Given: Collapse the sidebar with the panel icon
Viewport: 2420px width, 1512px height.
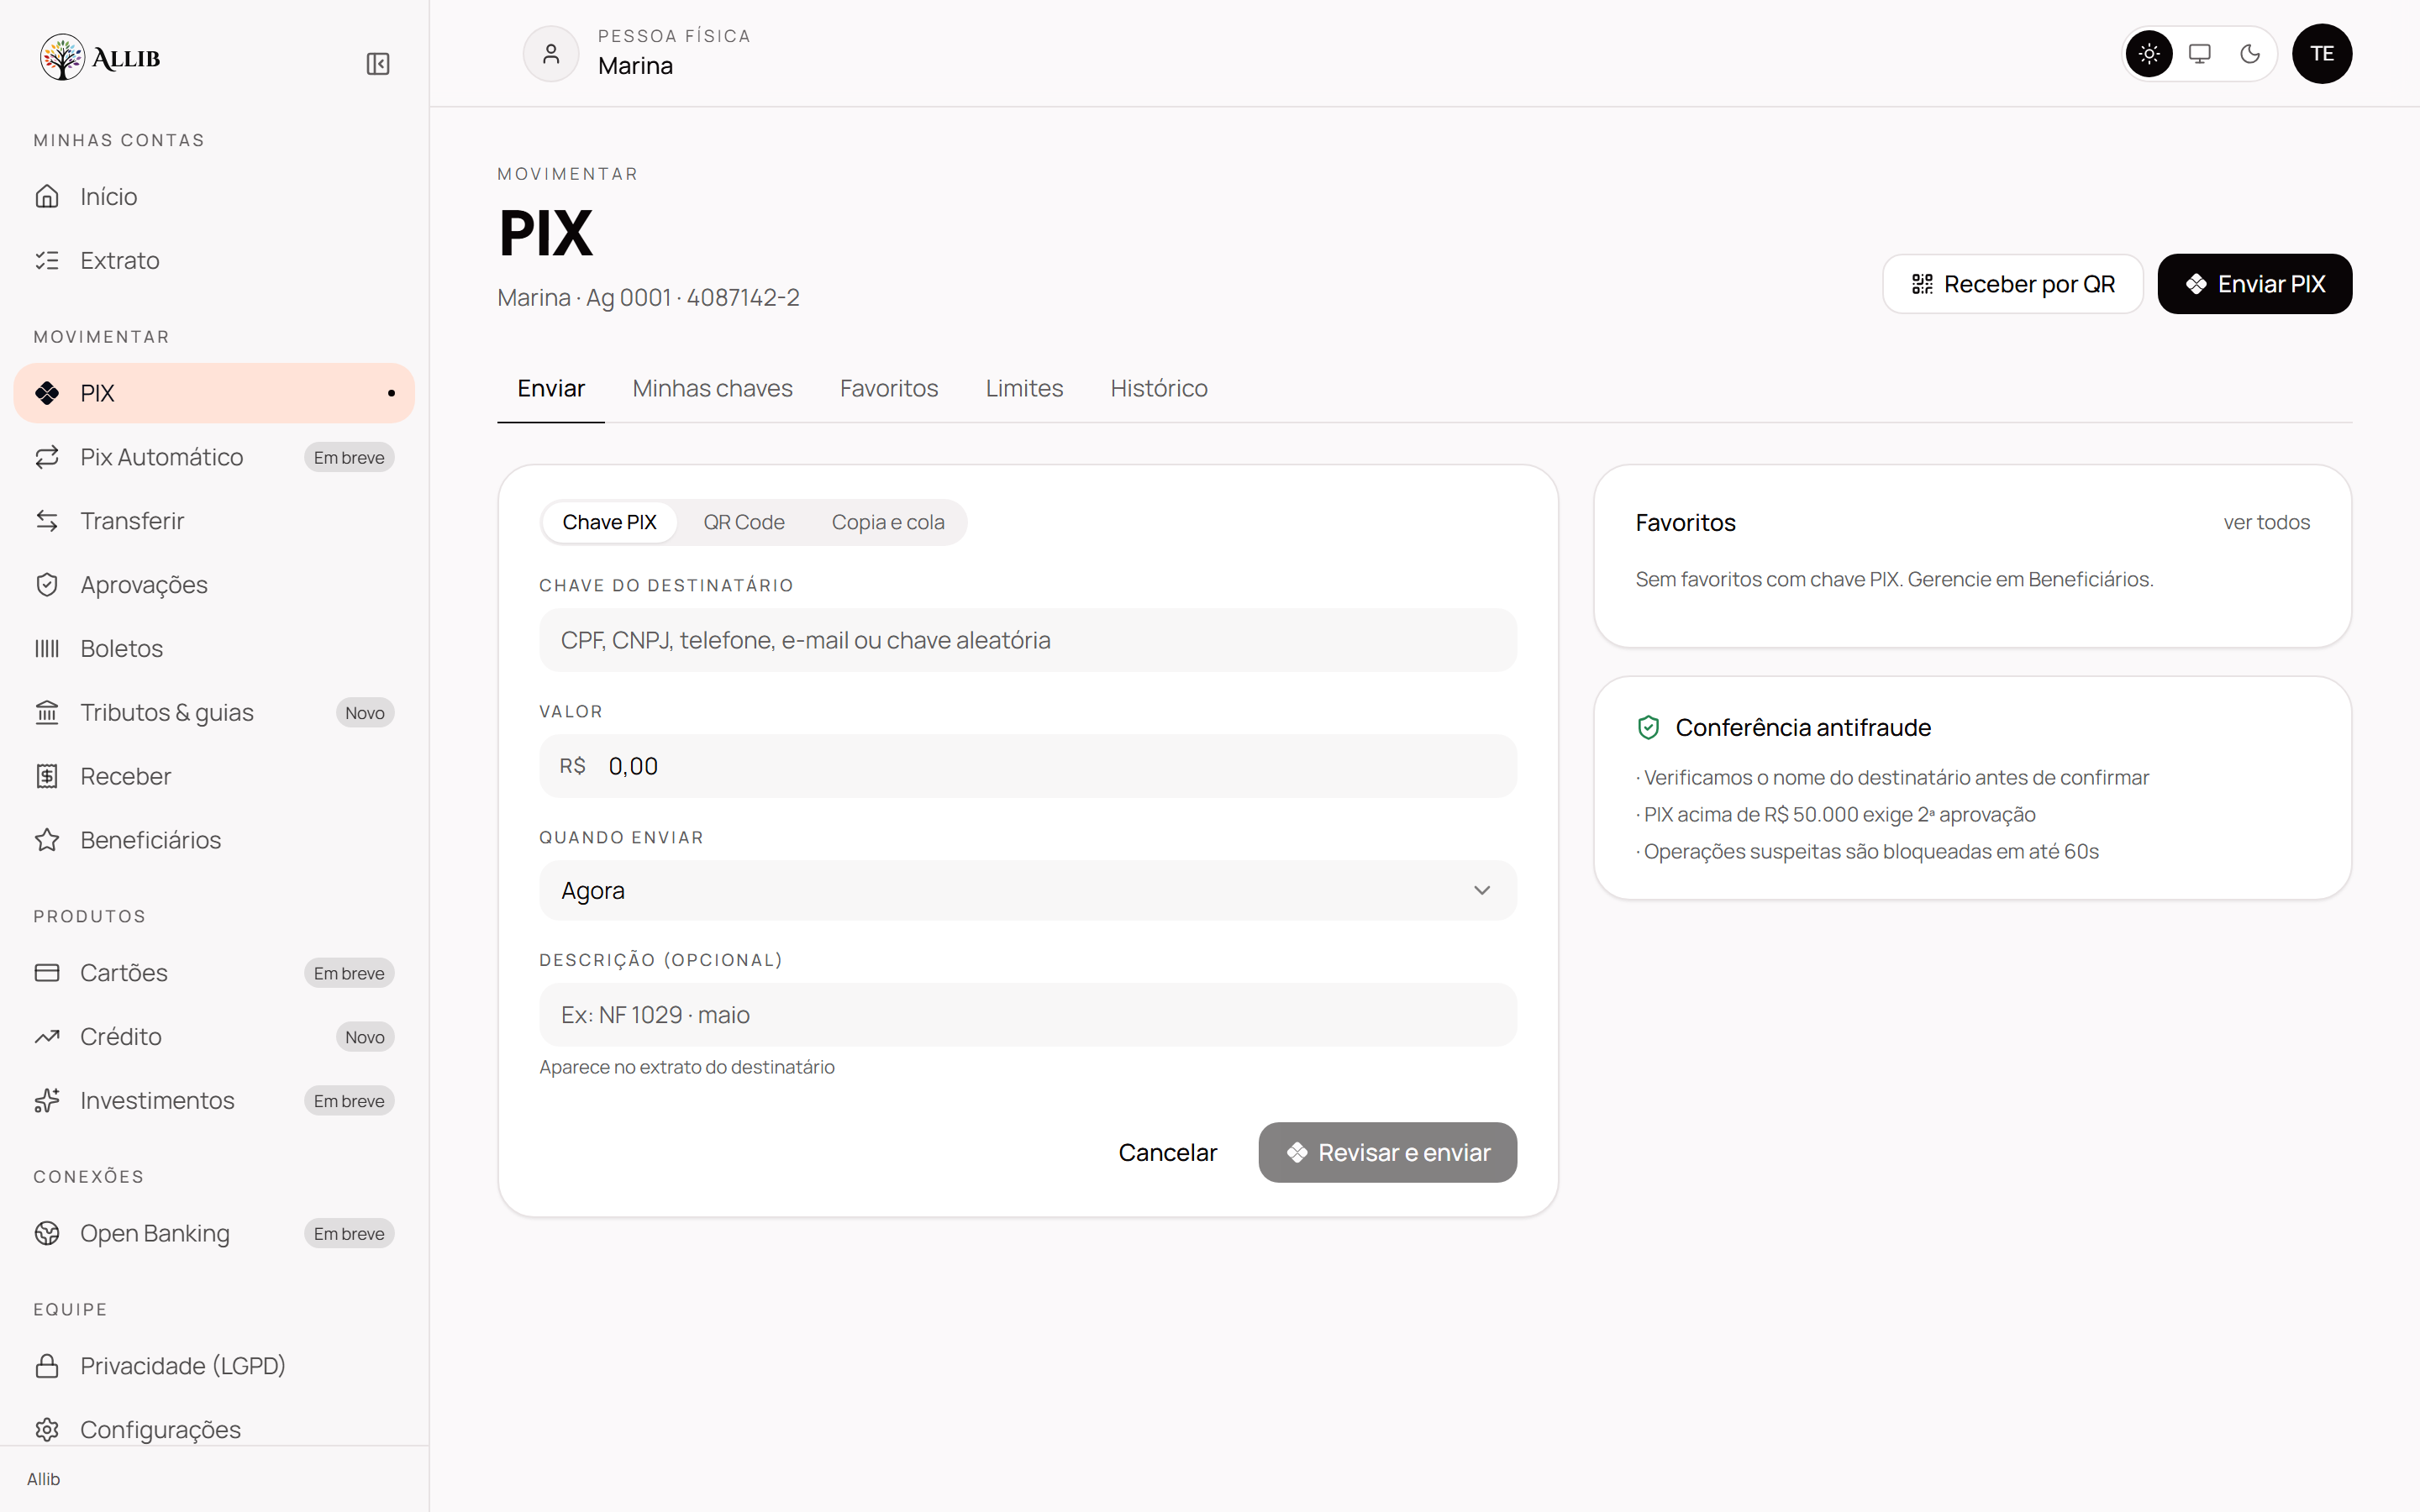Looking at the screenshot, I should coord(378,64).
